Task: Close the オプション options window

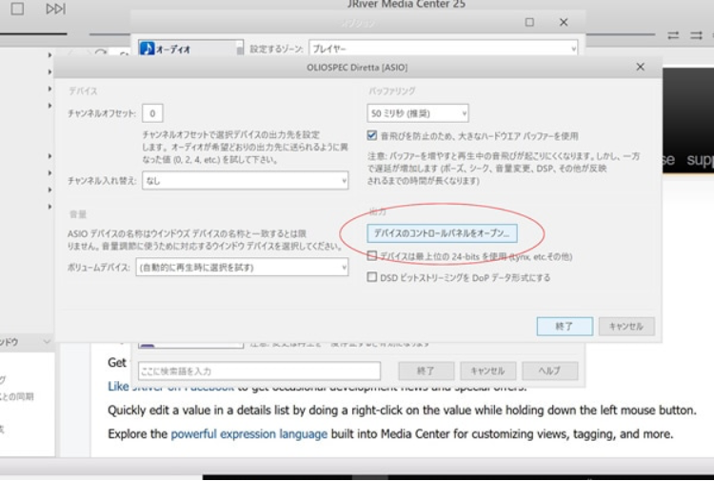Action: click(x=564, y=22)
